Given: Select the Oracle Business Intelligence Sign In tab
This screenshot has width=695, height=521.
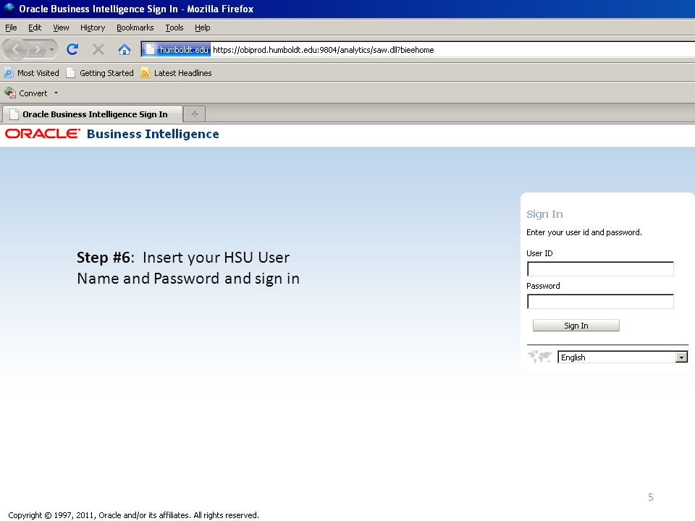Looking at the screenshot, I should (x=93, y=114).
